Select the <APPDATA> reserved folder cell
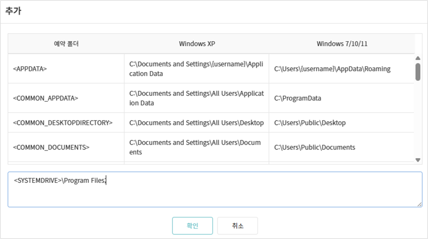The width and height of the screenshot is (428, 239). coord(66,69)
